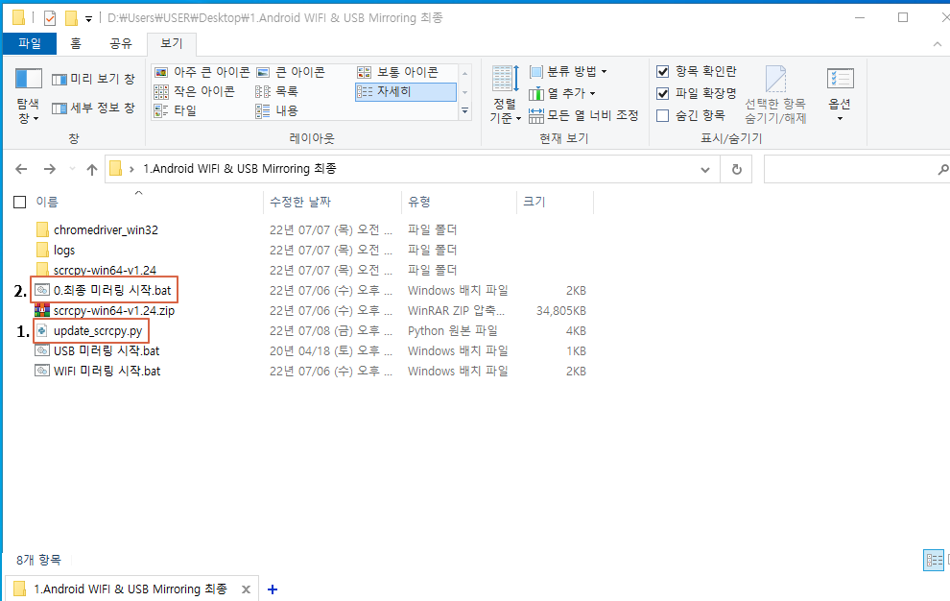Sort by size (크기) column header
The width and height of the screenshot is (950, 601).
(534, 202)
